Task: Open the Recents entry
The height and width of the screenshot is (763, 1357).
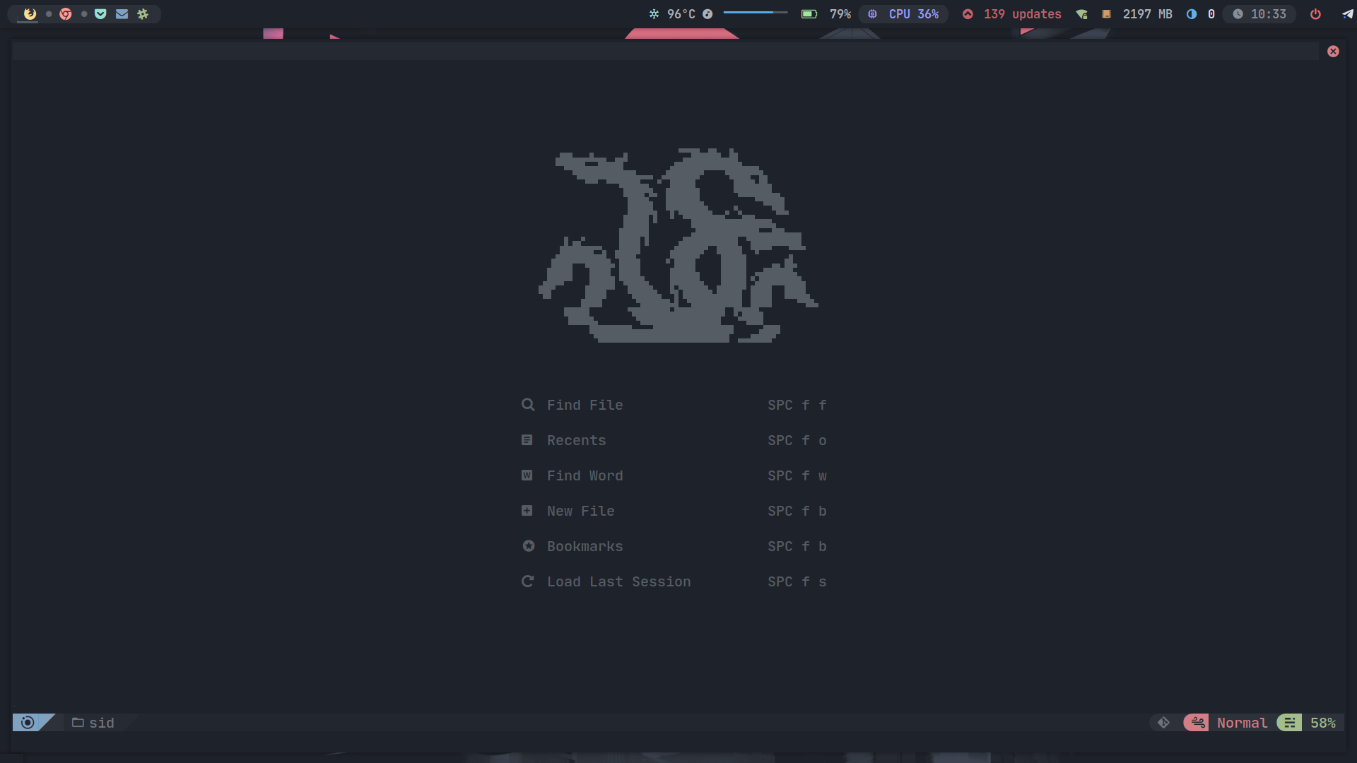Action: point(576,440)
